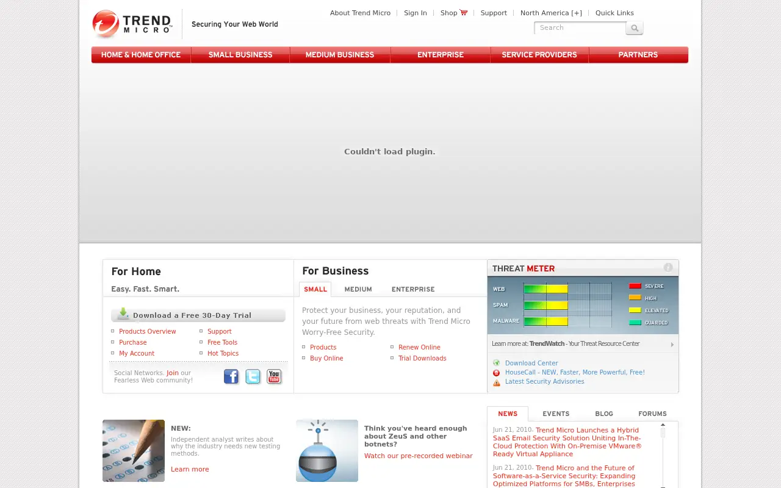Focus the Search input field

pos(580,28)
